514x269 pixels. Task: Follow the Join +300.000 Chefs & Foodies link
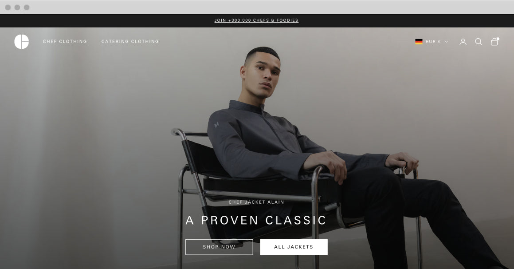click(256, 20)
